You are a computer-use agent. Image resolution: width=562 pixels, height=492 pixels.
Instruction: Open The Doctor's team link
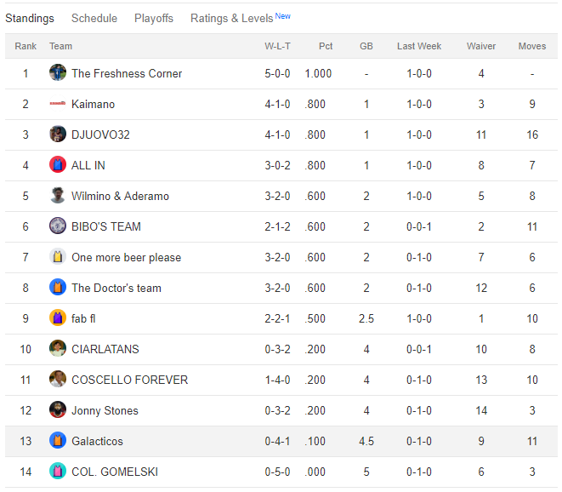point(116,288)
